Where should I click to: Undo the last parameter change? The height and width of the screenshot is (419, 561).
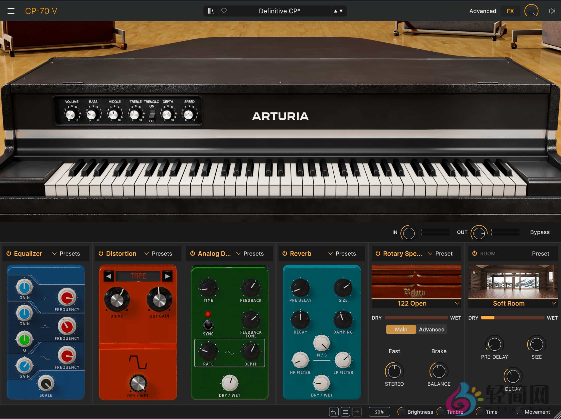333,412
